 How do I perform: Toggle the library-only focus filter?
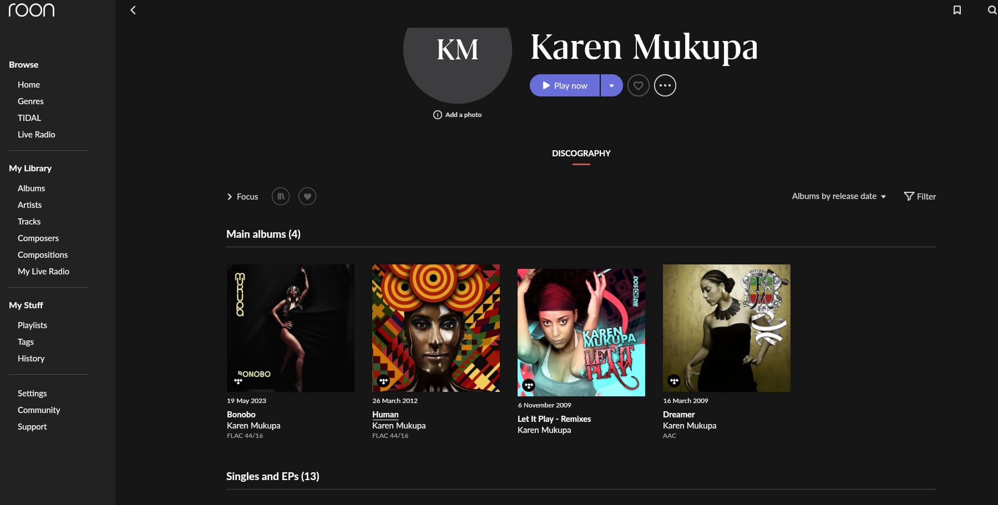click(x=281, y=196)
